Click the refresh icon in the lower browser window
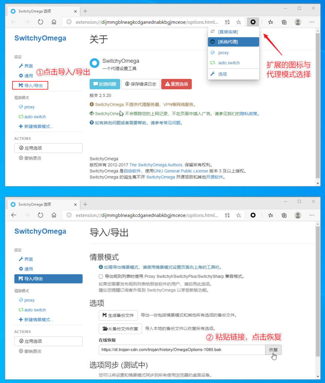The height and width of the screenshot is (383, 325). click(x=40, y=215)
